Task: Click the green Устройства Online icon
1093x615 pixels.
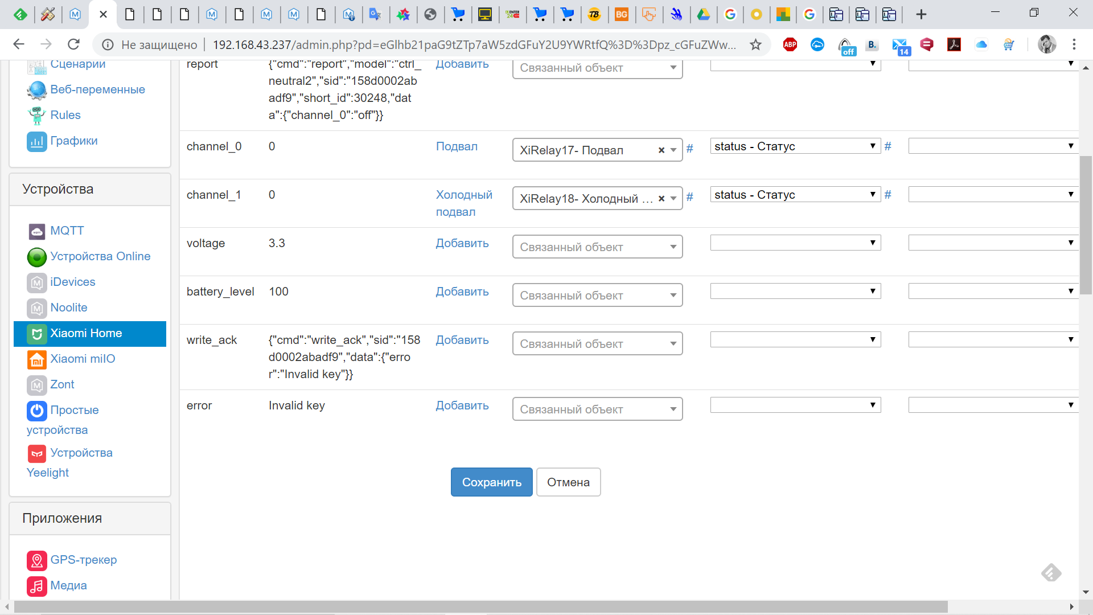Action: pyautogui.click(x=37, y=257)
